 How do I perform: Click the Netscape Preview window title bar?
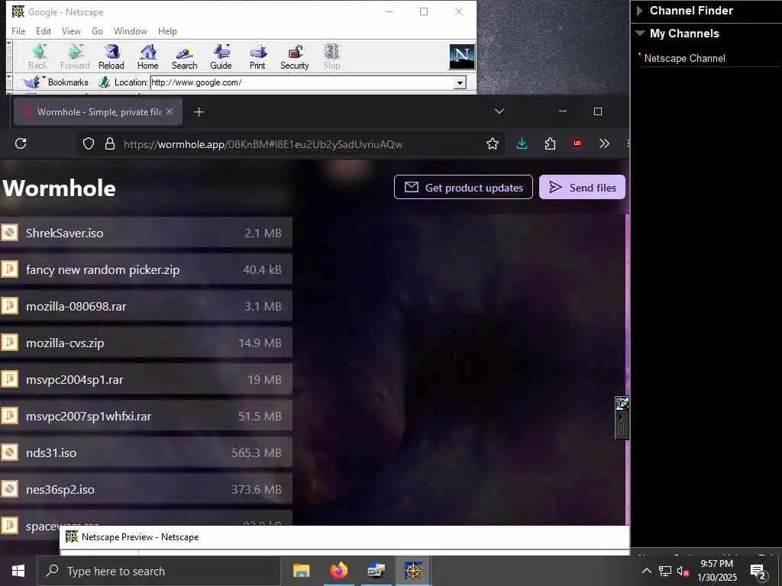[x=344, y=537]
